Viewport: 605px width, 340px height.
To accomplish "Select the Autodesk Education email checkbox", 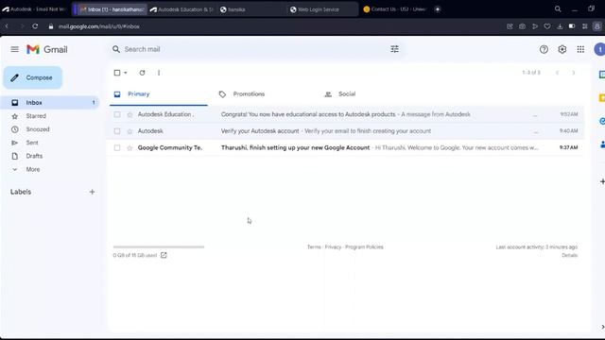I will tap(117, 114).
